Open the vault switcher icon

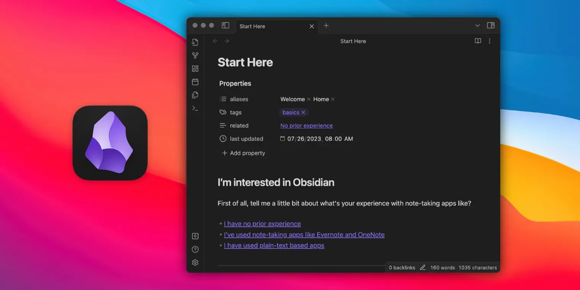tap(195, 236)
